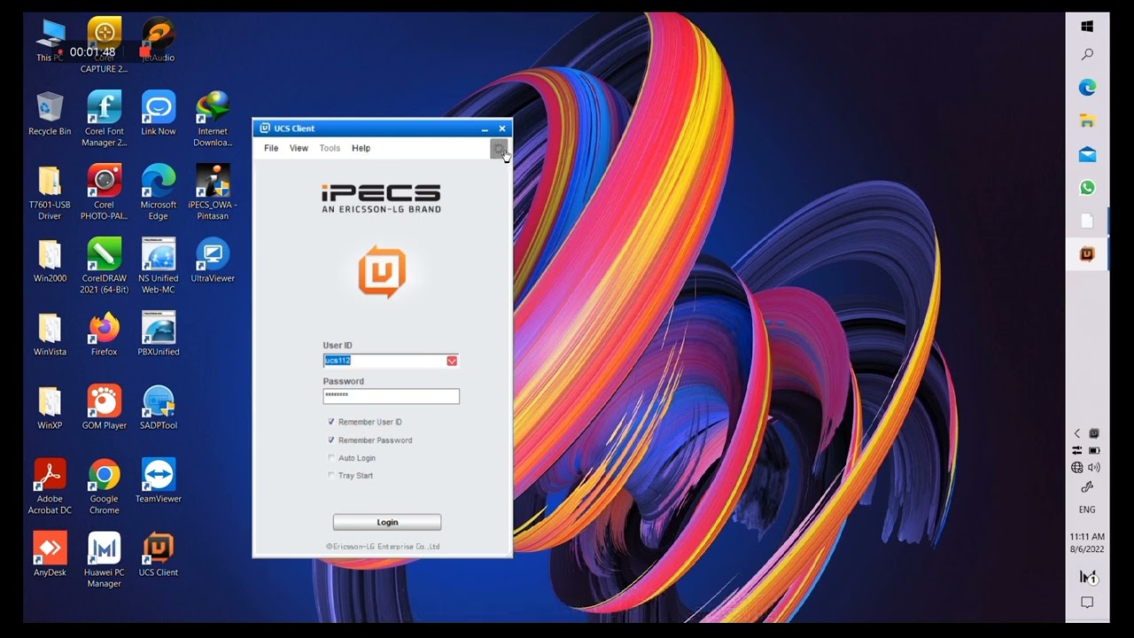Uncheck Remember User ID checkbox

(331, 422)
